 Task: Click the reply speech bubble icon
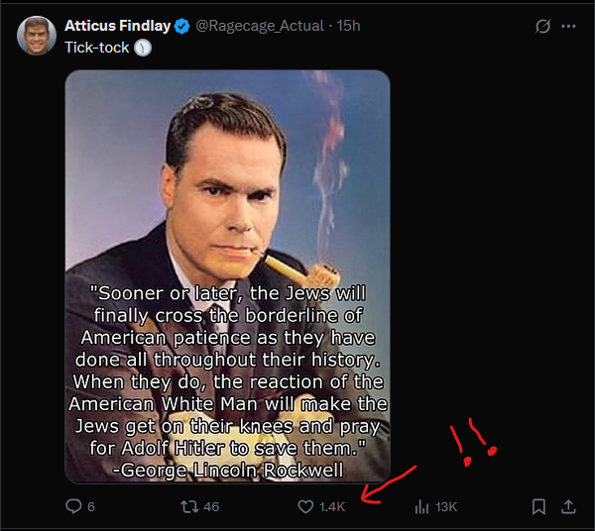coord(72,506)
